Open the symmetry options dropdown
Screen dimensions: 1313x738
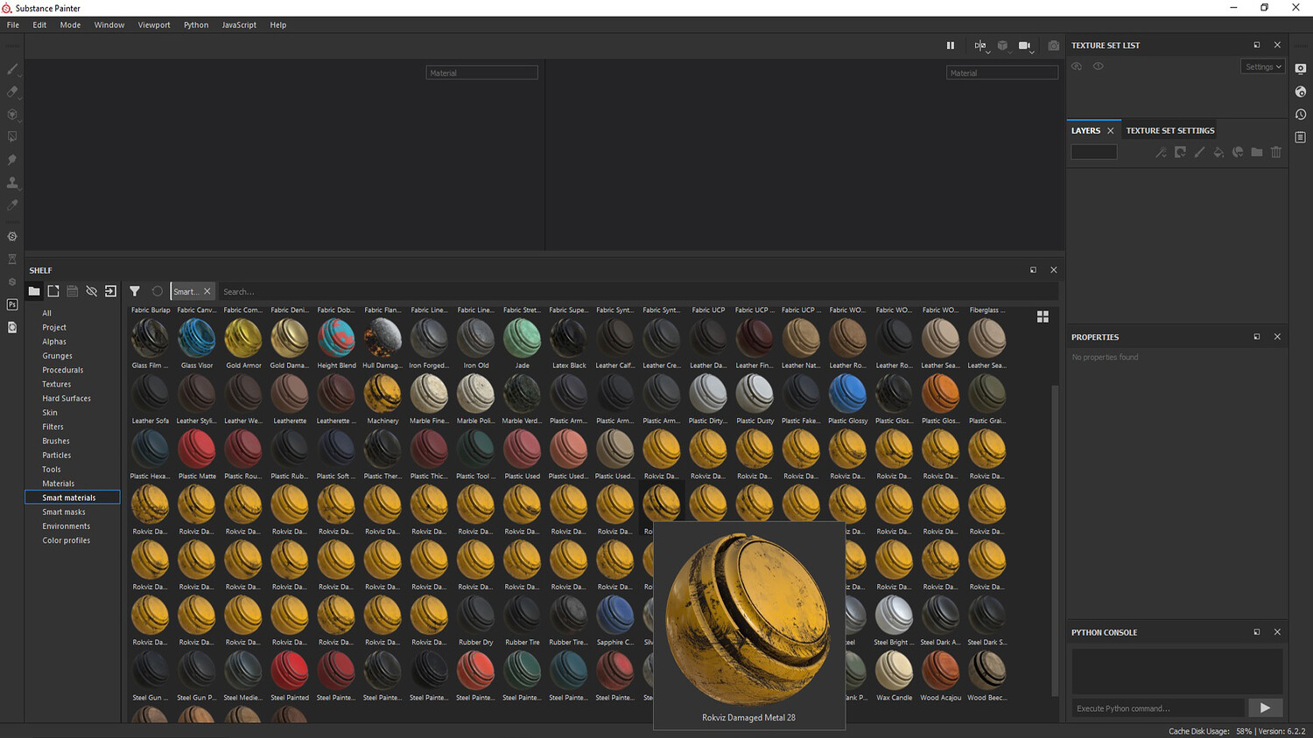(981, 46)
